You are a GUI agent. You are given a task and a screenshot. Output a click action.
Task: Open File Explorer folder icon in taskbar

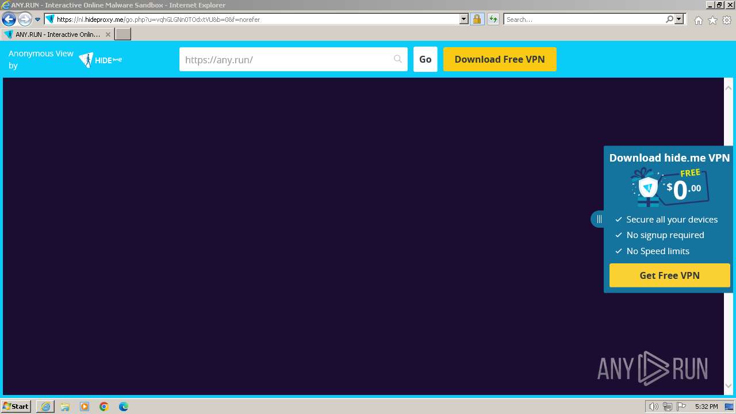pyautogui.click(x=65, y=407)
